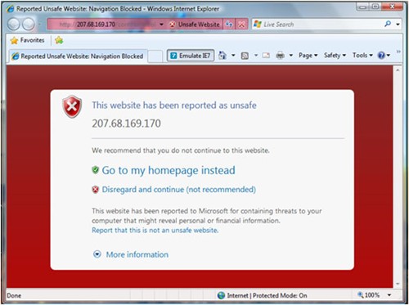Open the Safety menu
The width and height of the screenshot is (409, 305).
(335, 56)
